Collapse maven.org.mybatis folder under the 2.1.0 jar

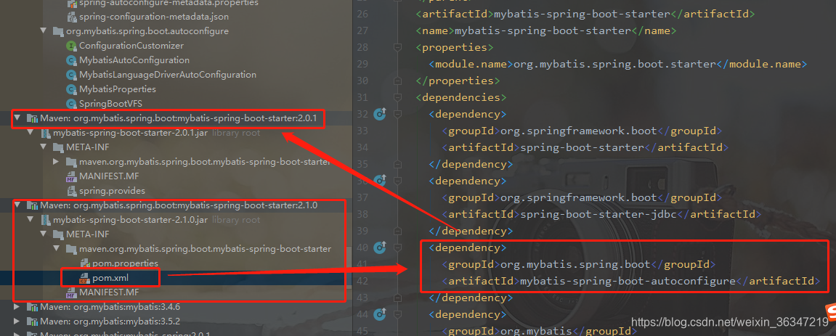coord(57,249)
